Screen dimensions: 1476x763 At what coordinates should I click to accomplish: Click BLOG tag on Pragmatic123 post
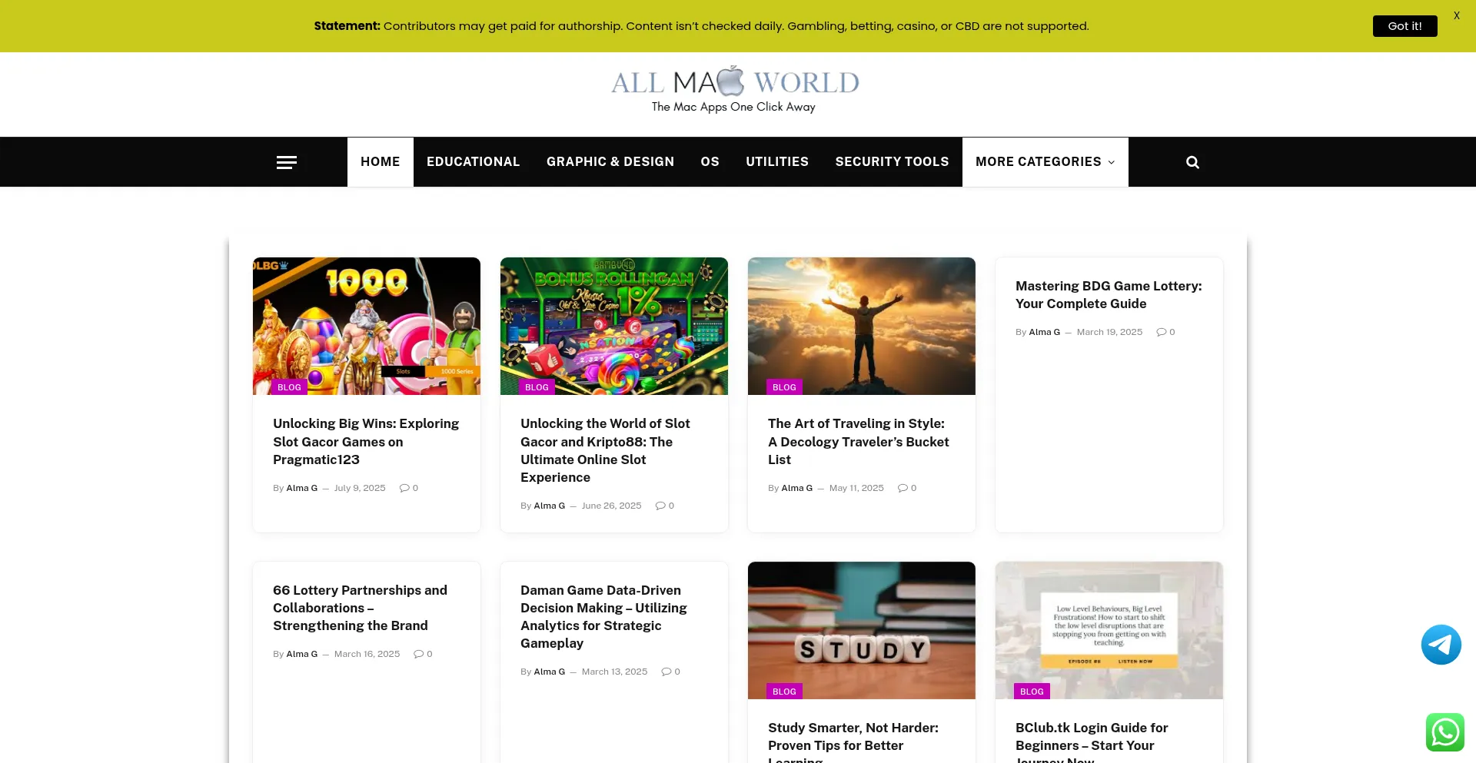coord(289,387)
